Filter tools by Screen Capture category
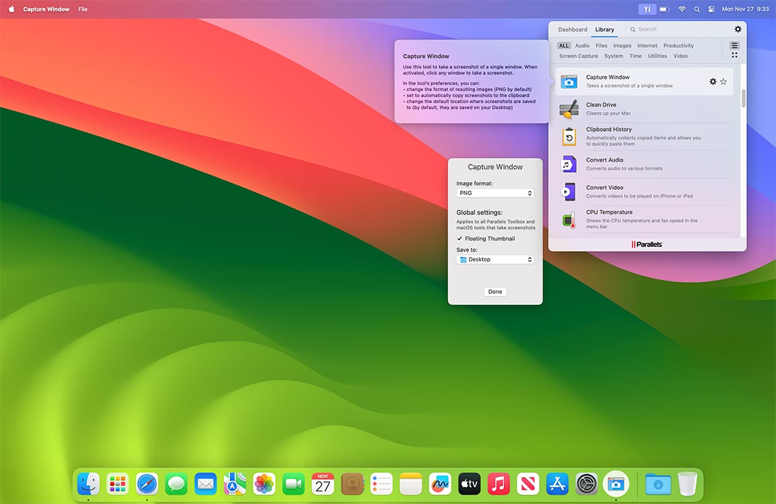Image resolution: width=776 pixels, height=504 pixels. click(578, 56)
